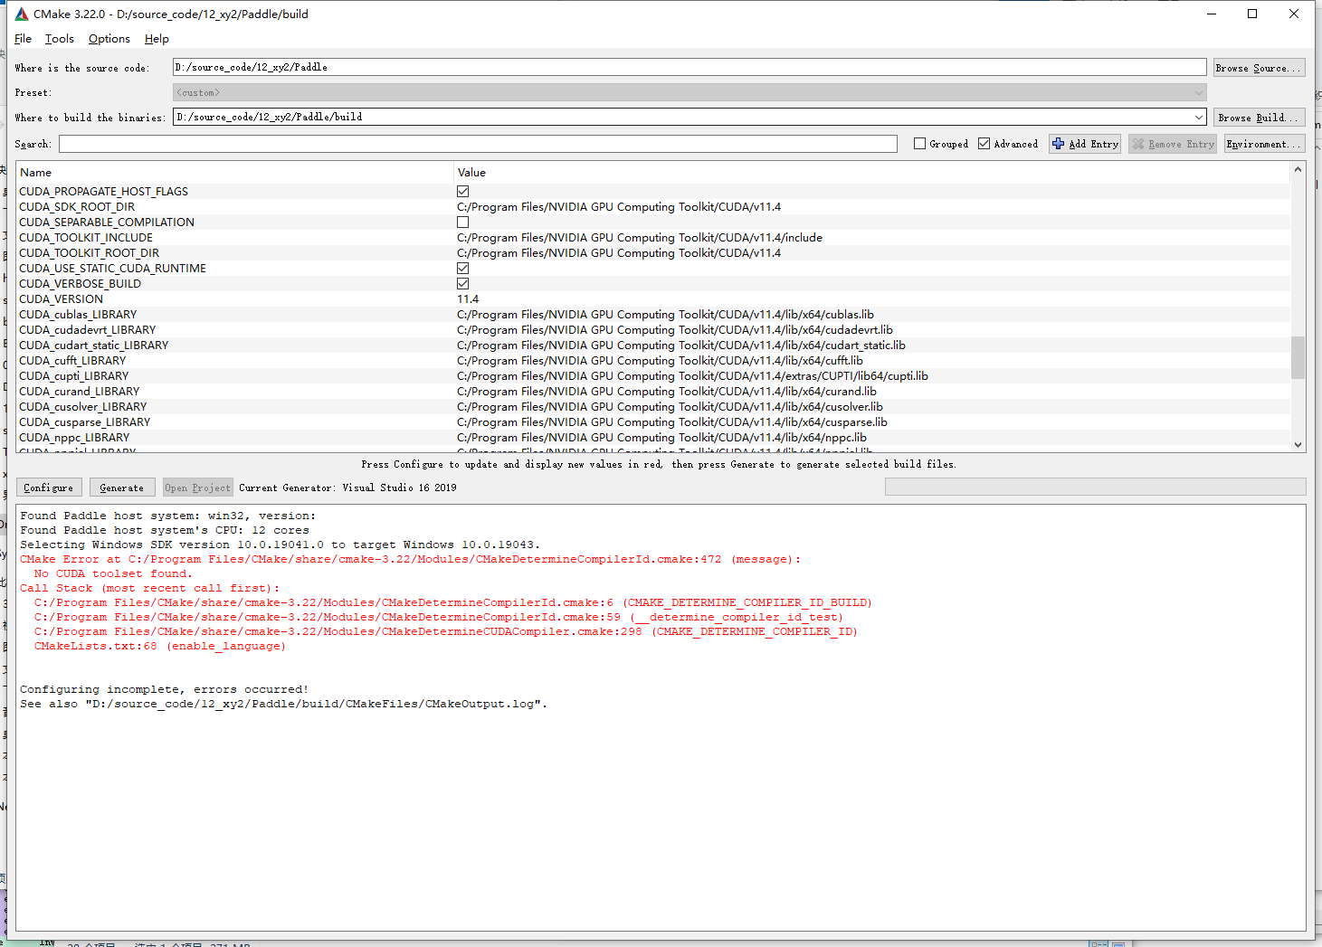Disable the Advanced checkbox
Image resolution: width=1322 pixels, height=947 pixels.
[984, 143]
